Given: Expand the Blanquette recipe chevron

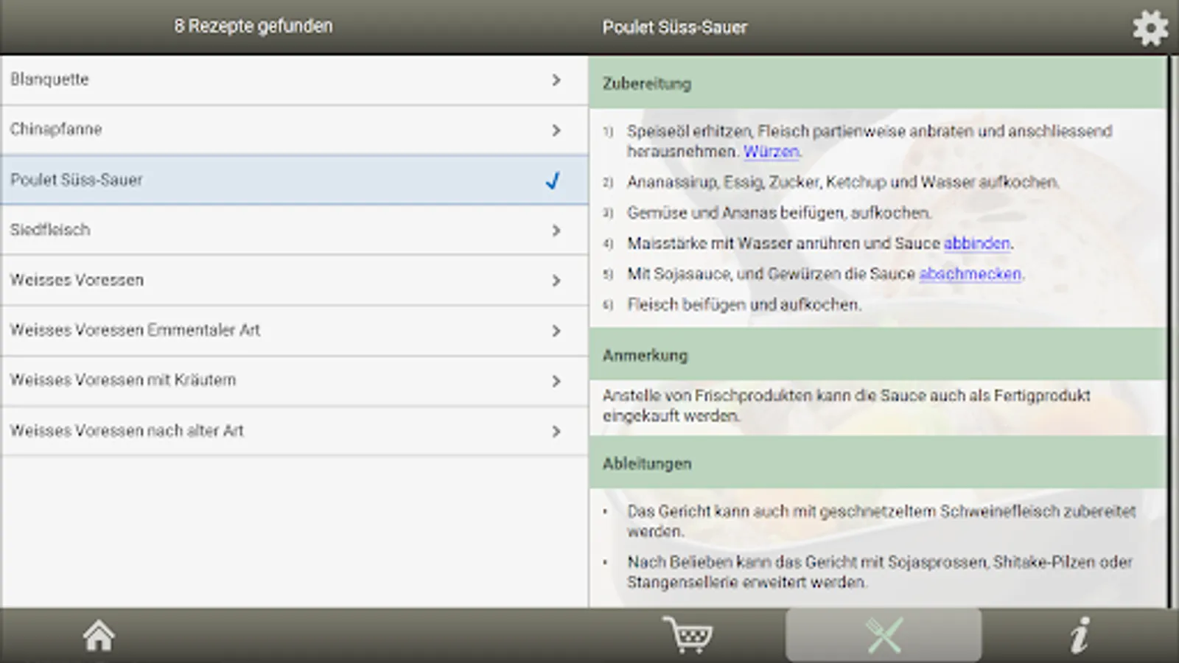Looking at the screenshot, I should tap(556, 80).
